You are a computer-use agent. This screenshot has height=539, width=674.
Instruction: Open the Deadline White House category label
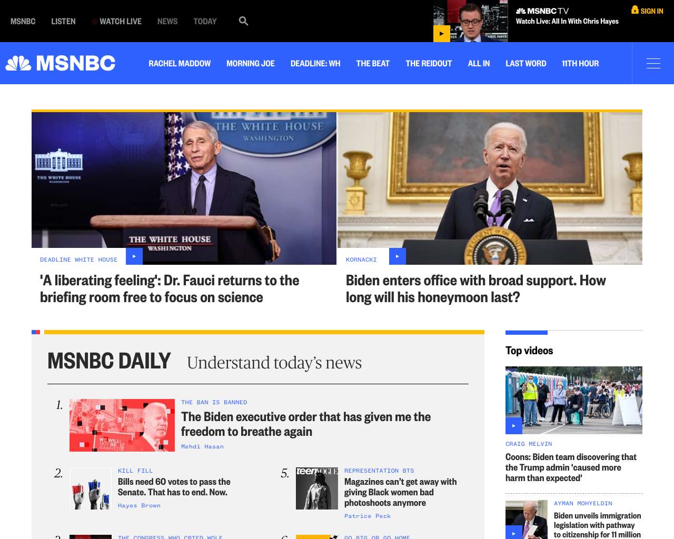(x=79, y=259)
